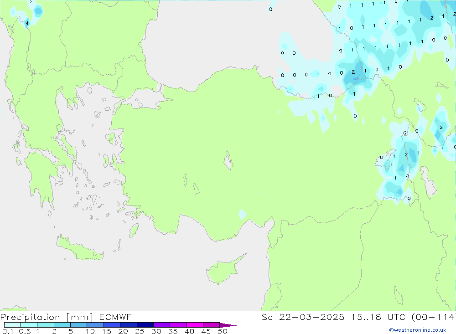Select the legend swatch between 45 and 50

[x=212, y=325]
